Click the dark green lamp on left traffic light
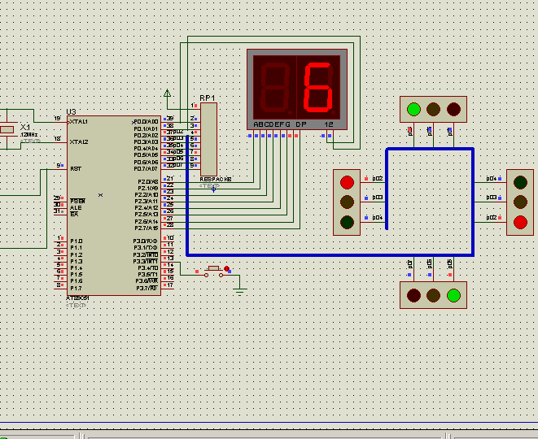The width and height of the screenshot is (538, 439). pyautogui.click(x=347, y=222)
